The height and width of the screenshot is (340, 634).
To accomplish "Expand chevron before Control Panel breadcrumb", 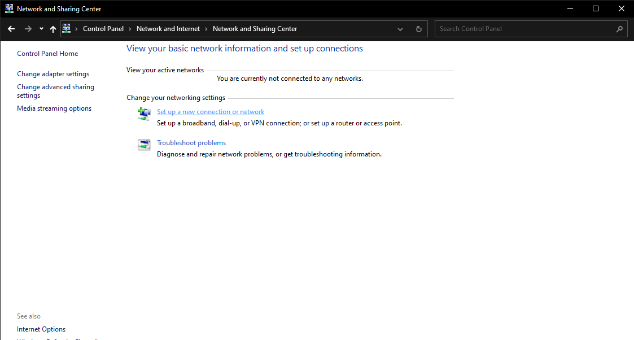I will [76, 29].
